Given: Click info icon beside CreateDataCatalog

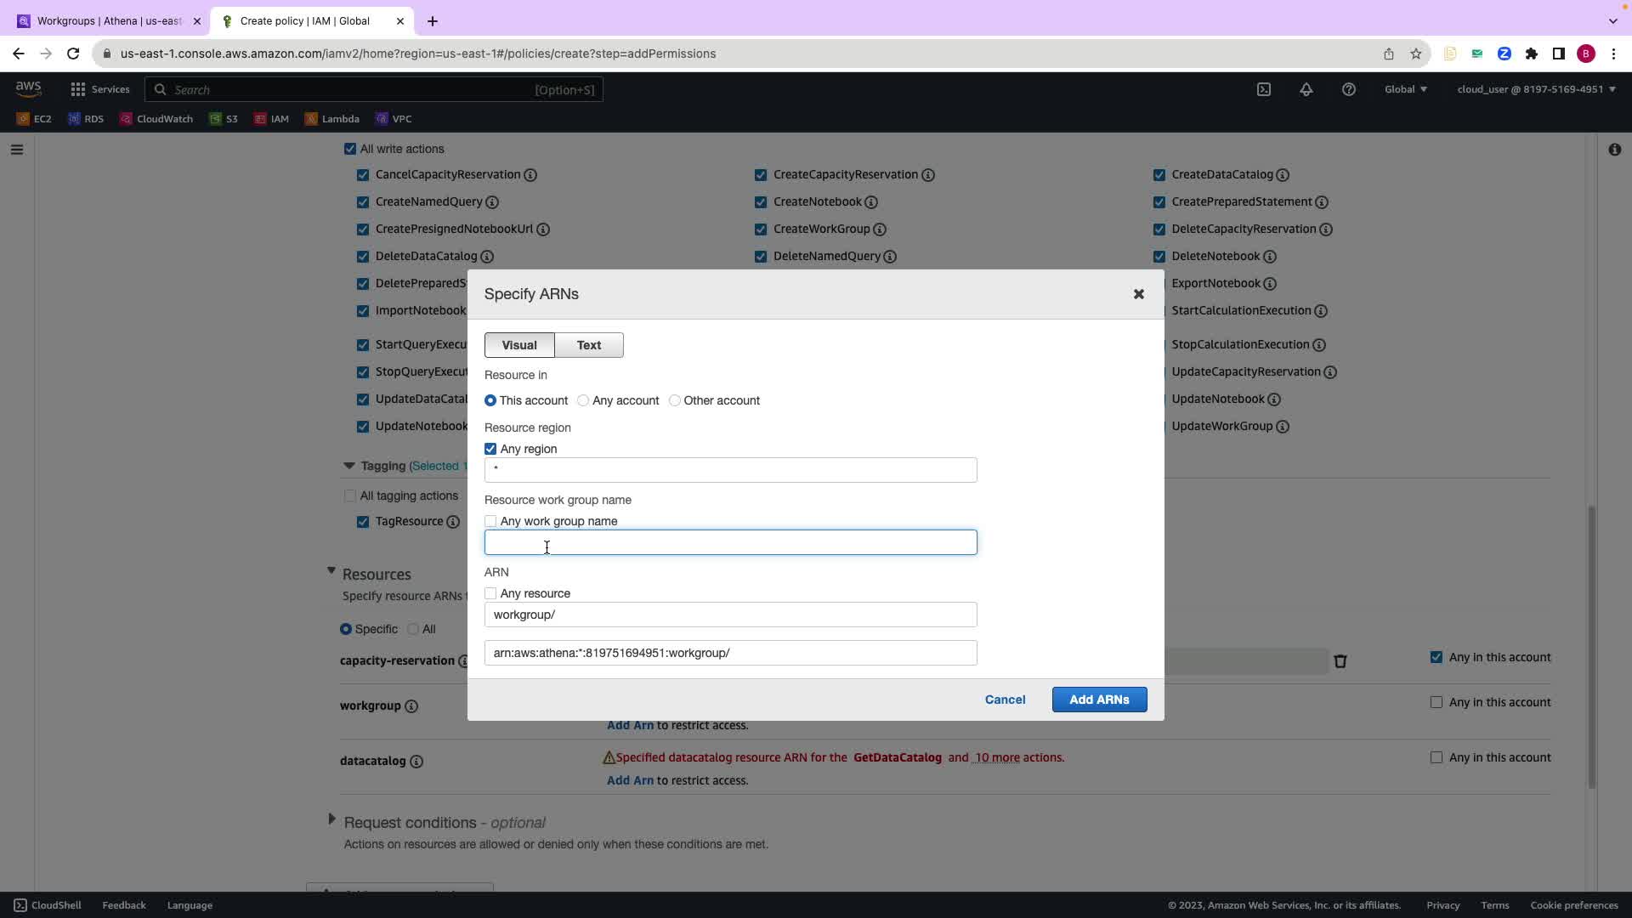Looking at the screenshot, I should click(x=1283, y=175).
